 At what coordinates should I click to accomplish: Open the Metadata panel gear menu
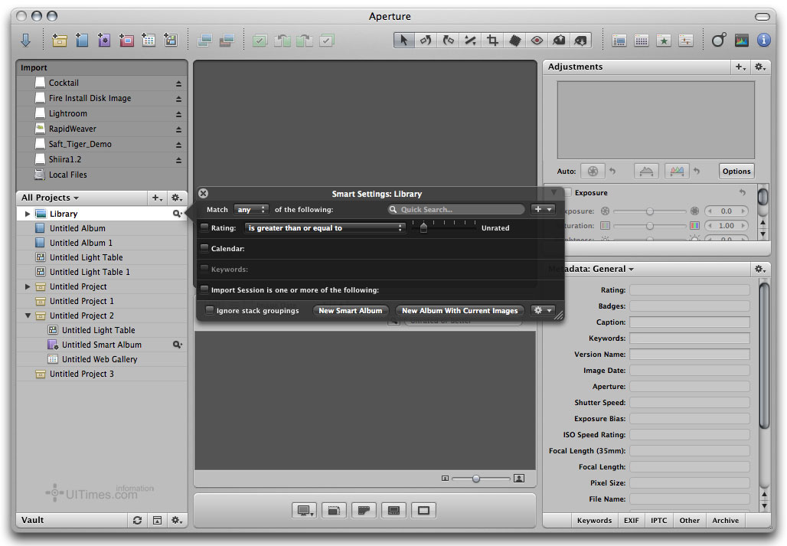coord(760,269)
